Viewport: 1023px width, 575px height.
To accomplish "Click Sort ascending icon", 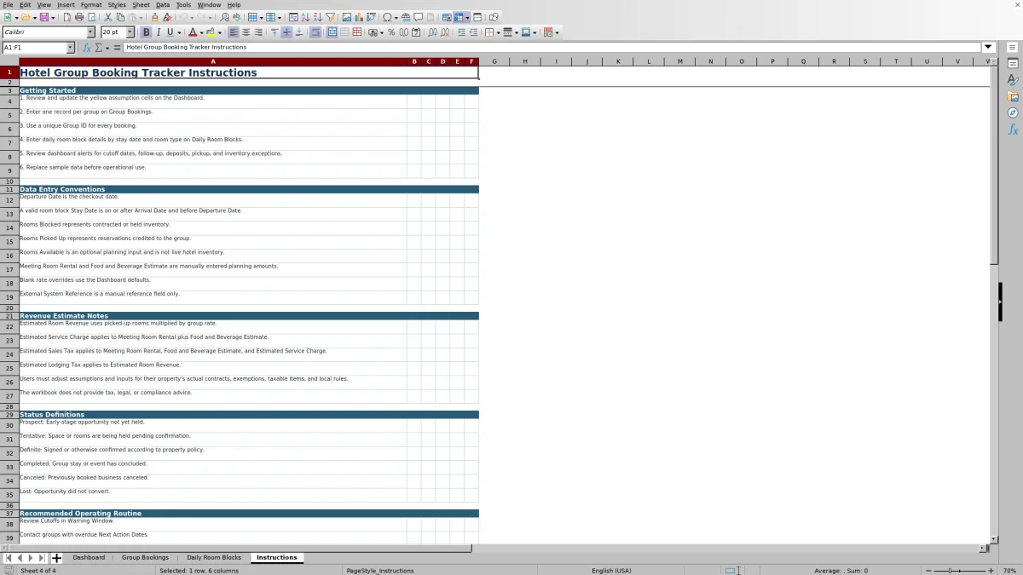I will pyautogui.click(x=305, y=17).
